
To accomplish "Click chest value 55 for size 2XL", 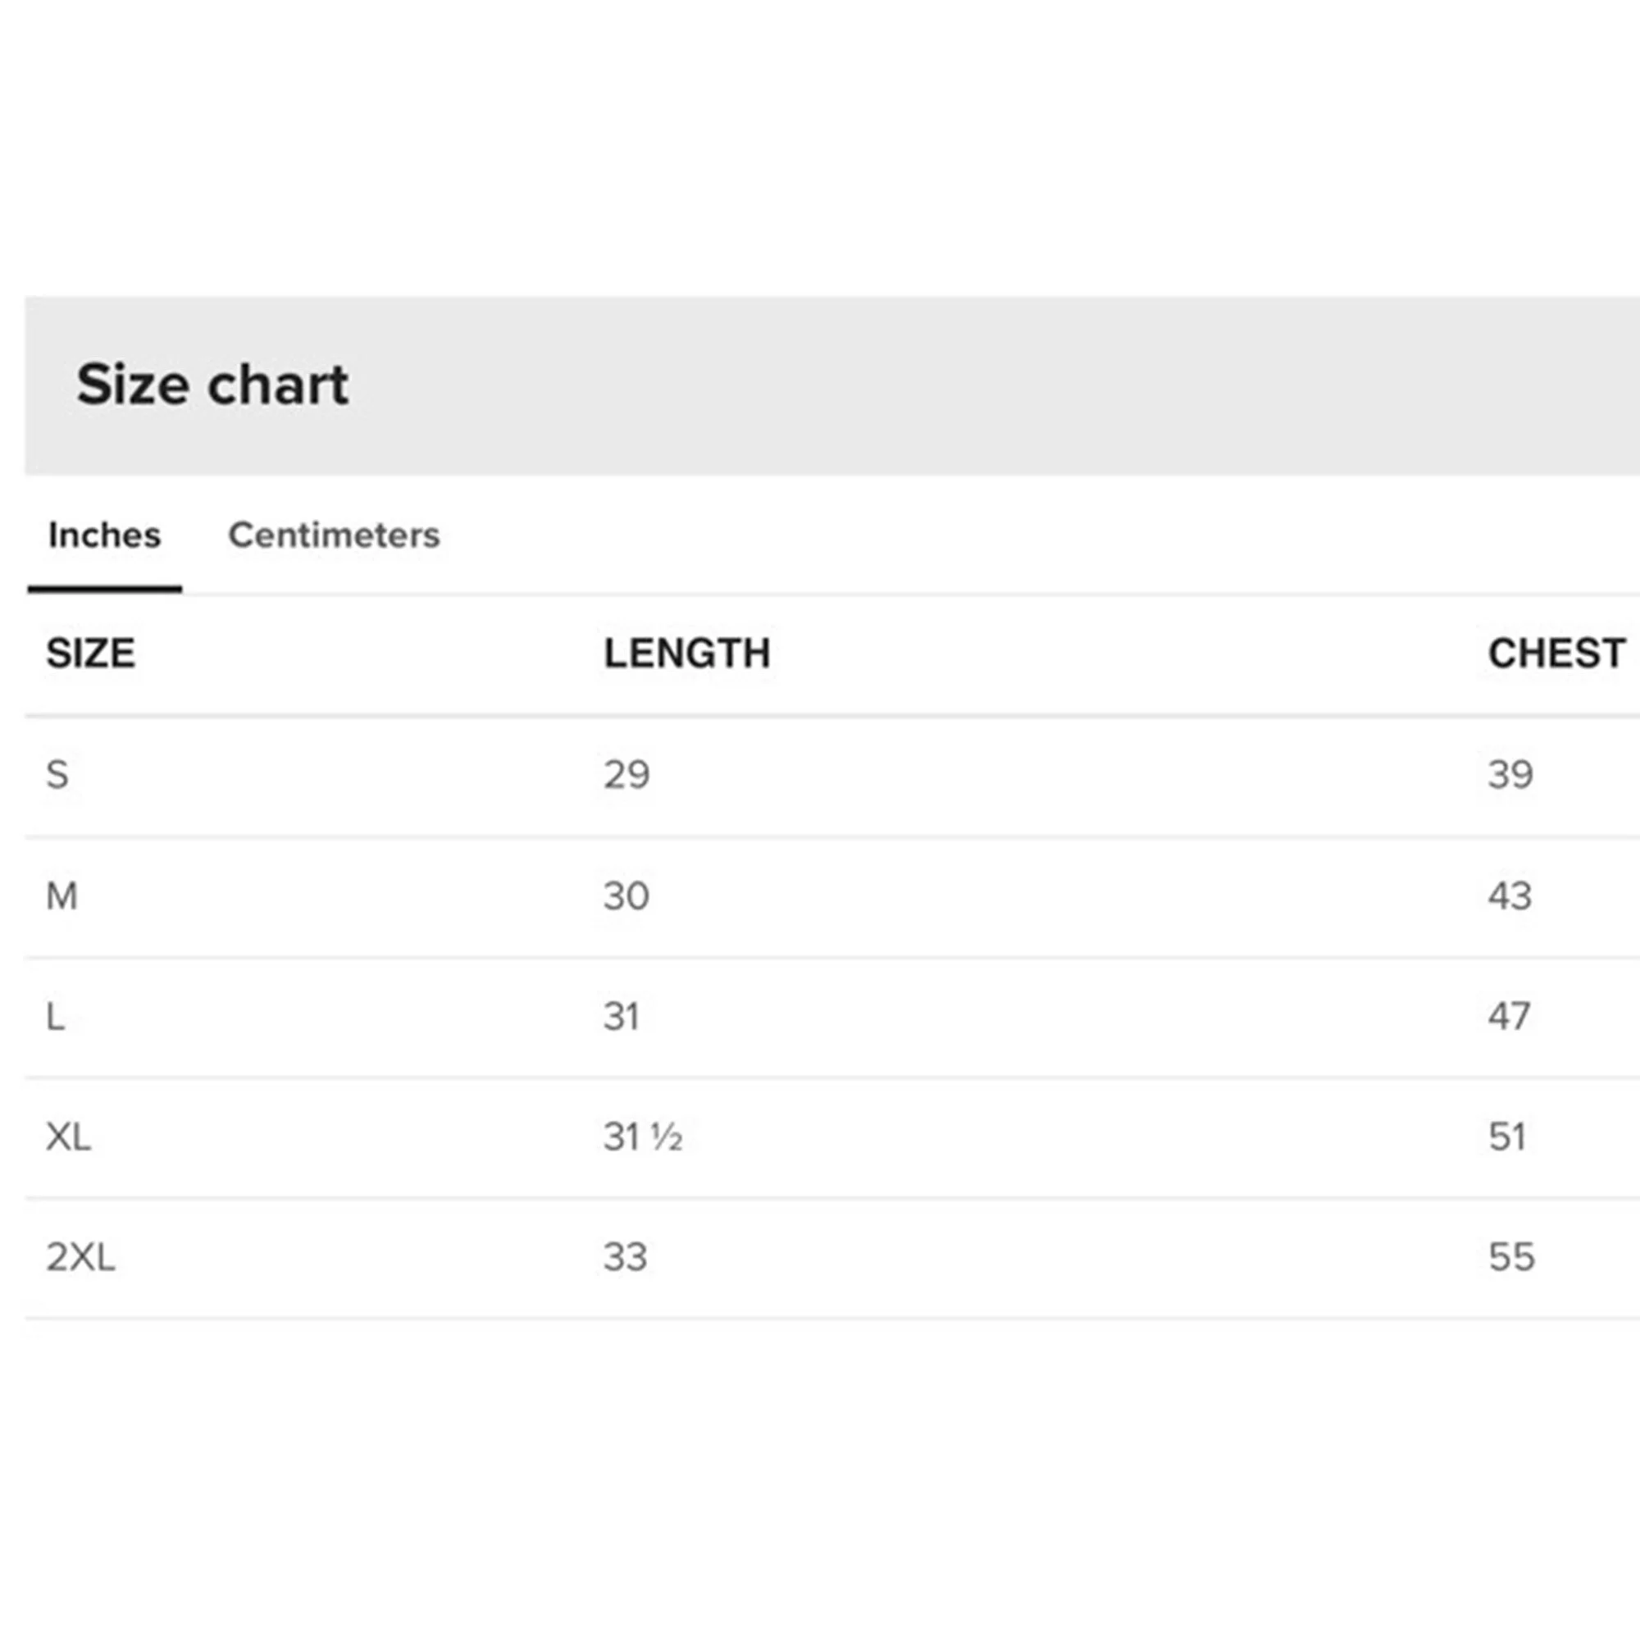I will 1512,1257.
